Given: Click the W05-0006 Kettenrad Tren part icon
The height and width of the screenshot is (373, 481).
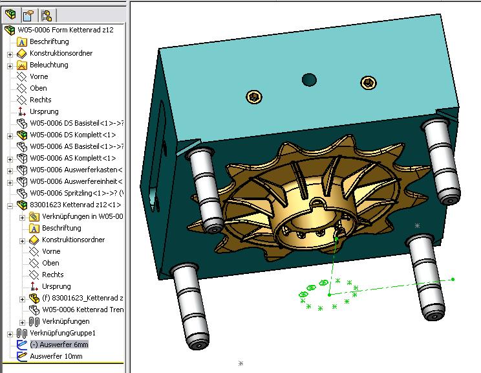Looking at the screenshot, I should (x=34, y=310).
